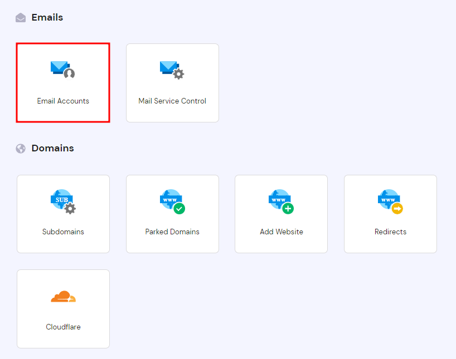Open the Parked Domains label

(172, 232)
